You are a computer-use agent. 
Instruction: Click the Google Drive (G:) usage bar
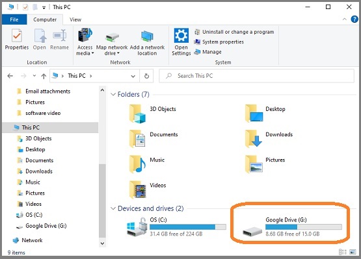pos(304,227)
